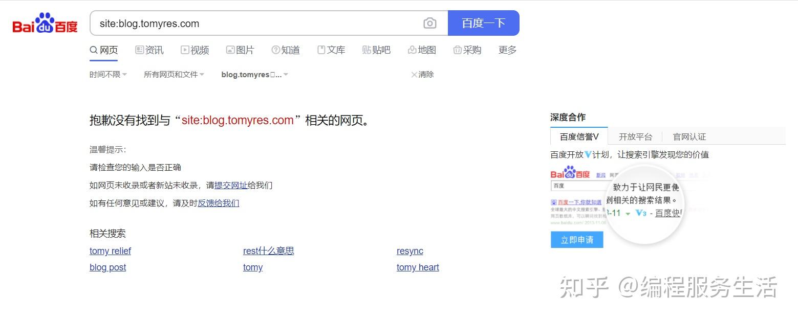Open camera image search icon

[430, 24]
